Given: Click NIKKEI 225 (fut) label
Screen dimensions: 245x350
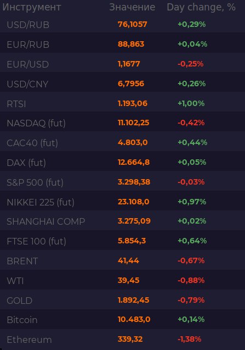Looking at the screenshot, I should (41, 202).
